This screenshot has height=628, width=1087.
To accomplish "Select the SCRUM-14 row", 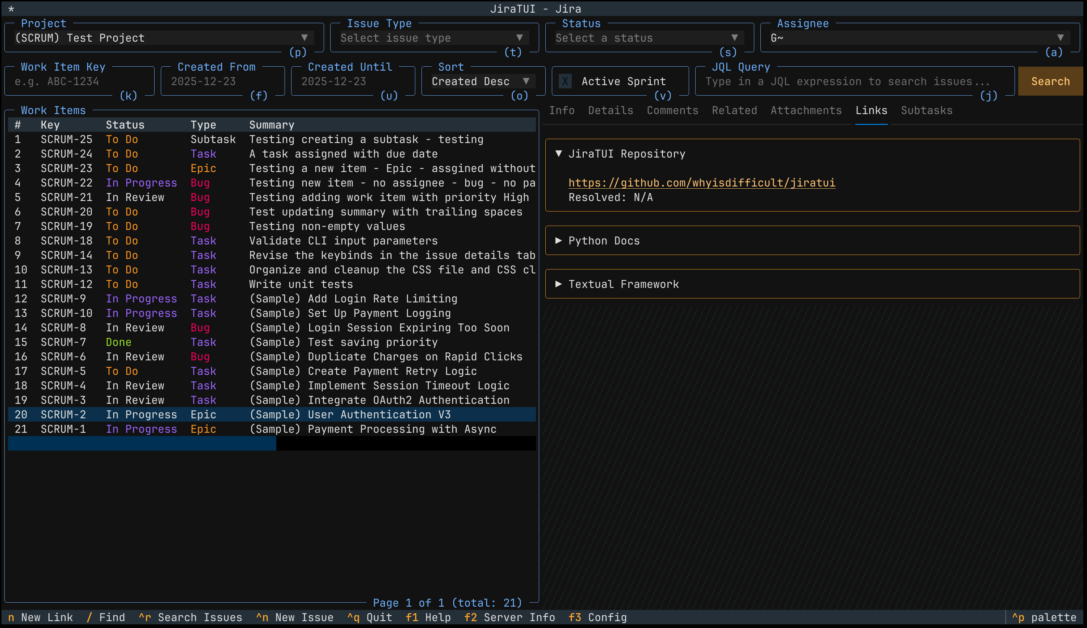I will point(272,255).
